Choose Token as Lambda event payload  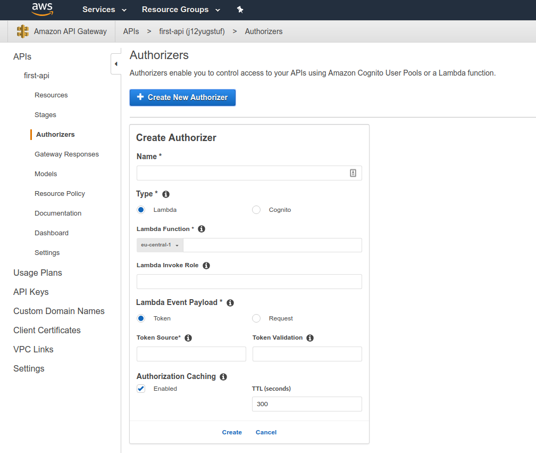pyautogui.click(x=141, y=318)
